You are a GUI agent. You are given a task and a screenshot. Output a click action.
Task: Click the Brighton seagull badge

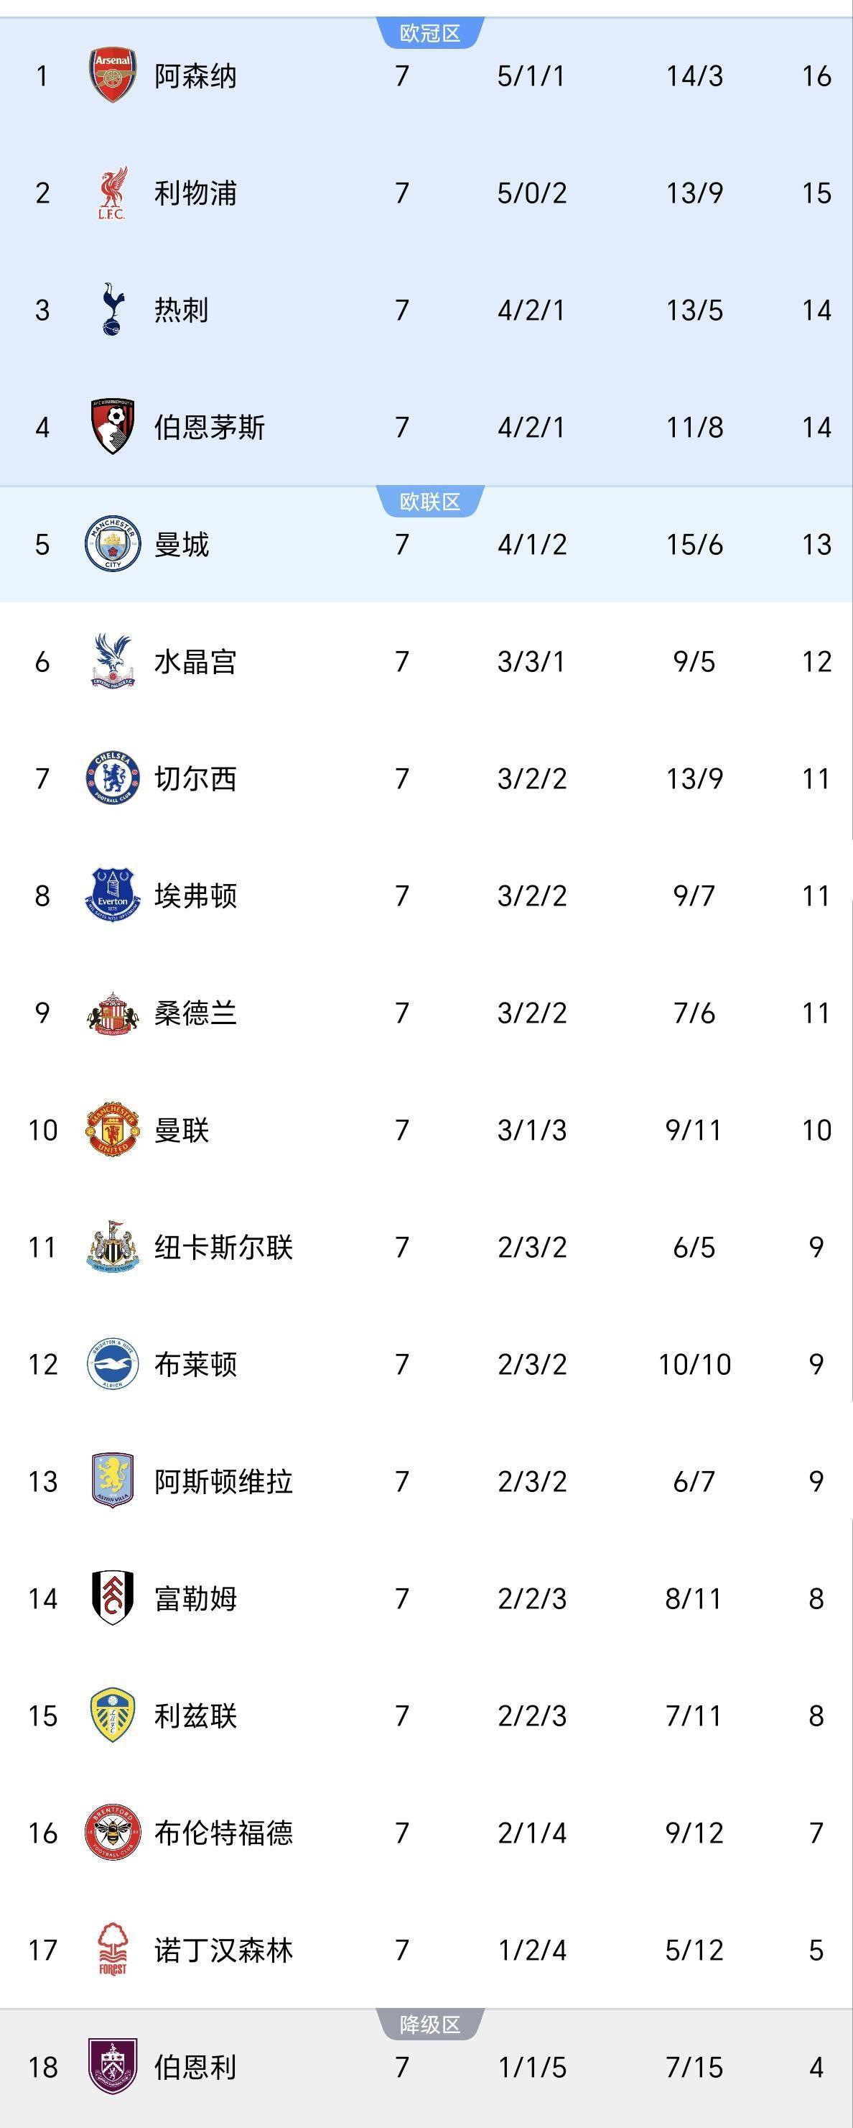tap(112, 1364)
